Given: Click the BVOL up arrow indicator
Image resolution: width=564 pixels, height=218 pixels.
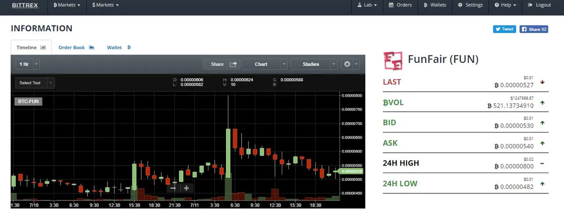Looking at the screenshot, I should [542, 103].
